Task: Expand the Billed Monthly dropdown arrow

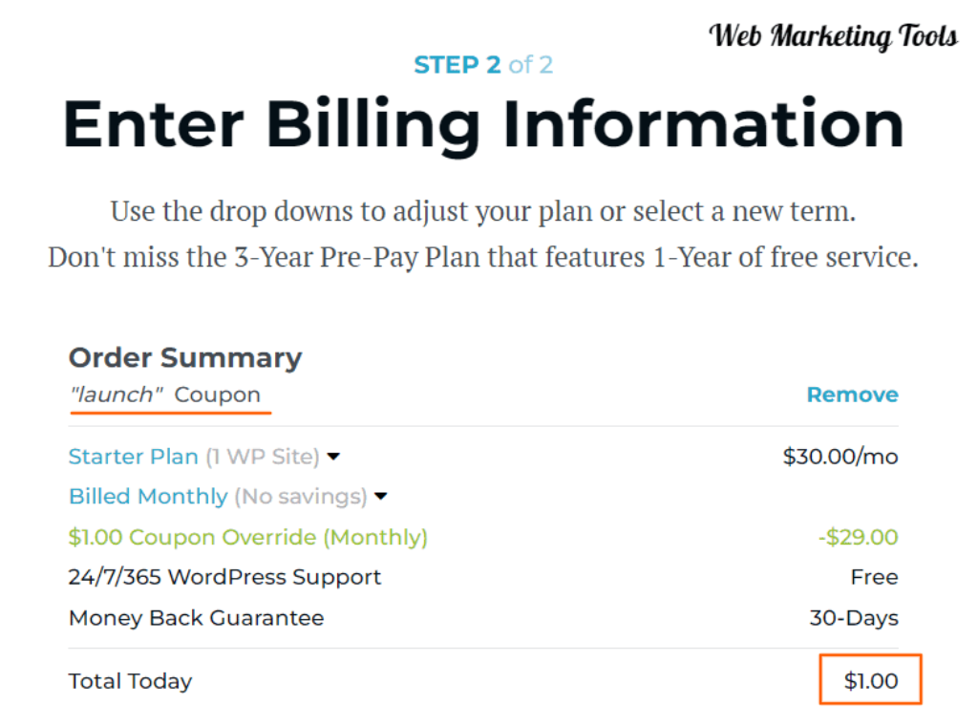Action: point(380,497)
